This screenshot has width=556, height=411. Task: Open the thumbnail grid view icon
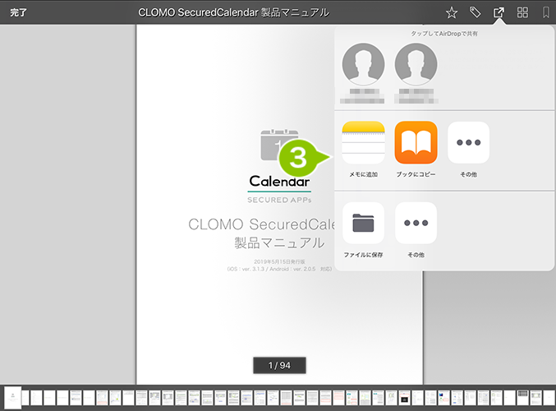(x=522, y=12)
